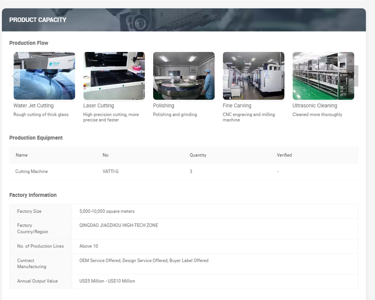Viewport: 375px width, 300px height.
Task: Open the Fine Carving CNC machines image
Action: coord(254,76)
